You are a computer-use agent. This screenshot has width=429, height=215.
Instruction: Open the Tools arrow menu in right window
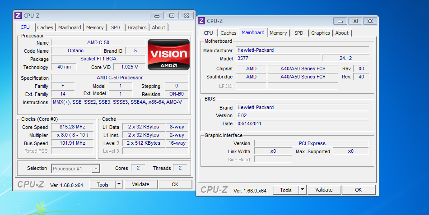pyautogui.click(x=302, y=190)
